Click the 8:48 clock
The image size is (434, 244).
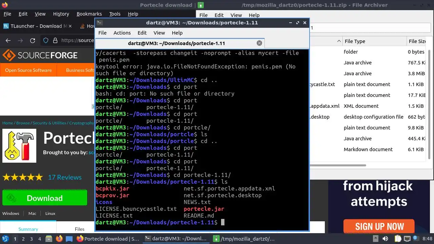[427, 239]
